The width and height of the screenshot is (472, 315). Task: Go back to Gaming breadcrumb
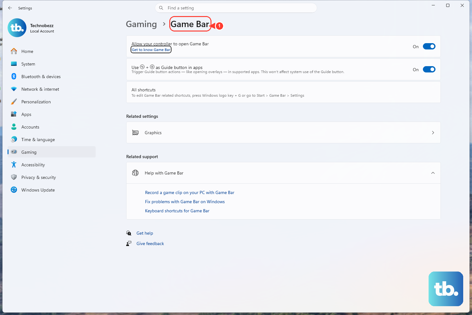coord(141,24)
